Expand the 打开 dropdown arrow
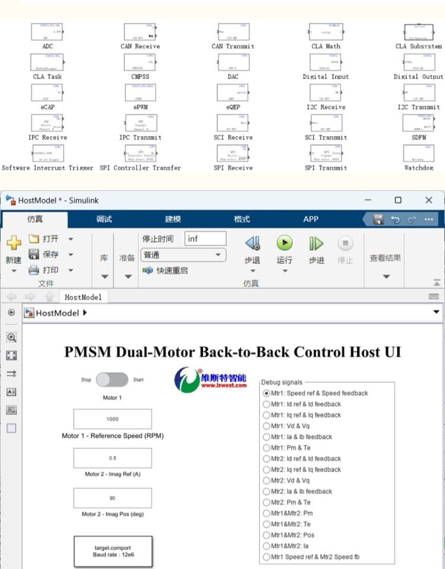The width and height of the screenshot is (445, 569). point(71,239)
